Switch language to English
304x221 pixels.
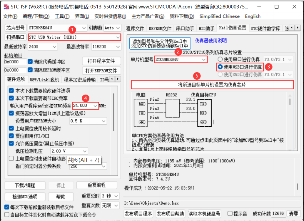tap(253, 16)
